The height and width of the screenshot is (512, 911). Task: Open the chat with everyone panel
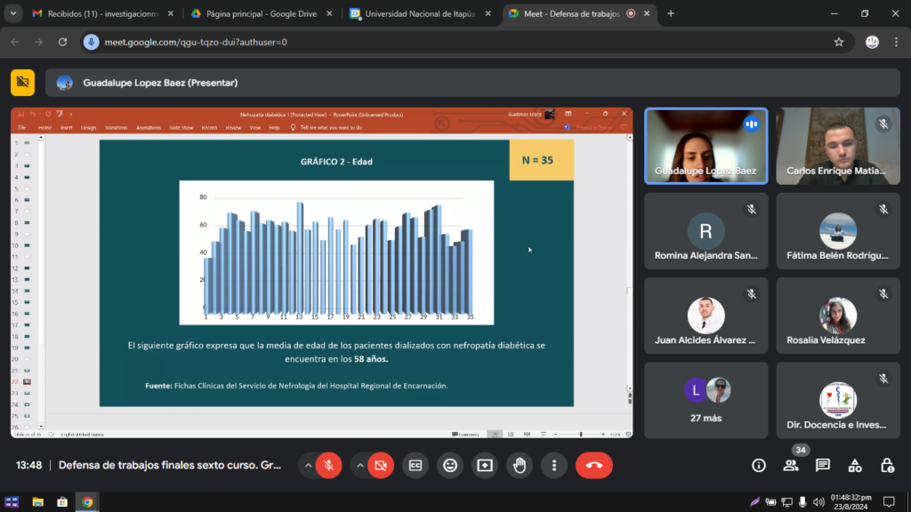823,465
